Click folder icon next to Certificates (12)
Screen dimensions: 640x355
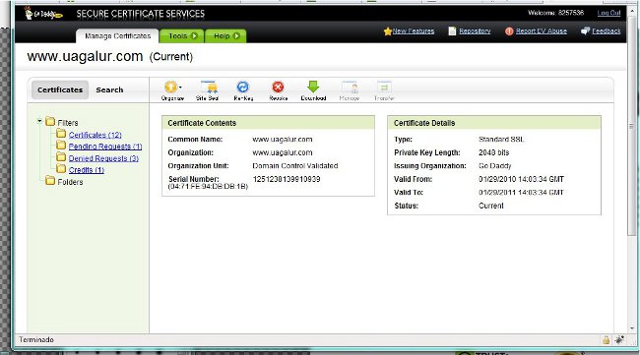[x=61, y=134]
